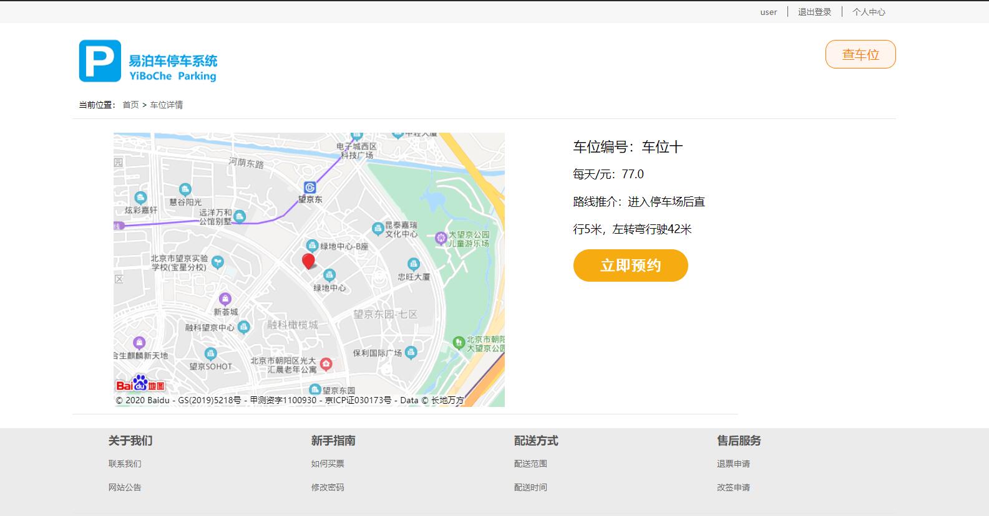Open 改签申请 footer link
Image resolution: width=989 pixels, height=516 pixels.
(x=733, y=487)
